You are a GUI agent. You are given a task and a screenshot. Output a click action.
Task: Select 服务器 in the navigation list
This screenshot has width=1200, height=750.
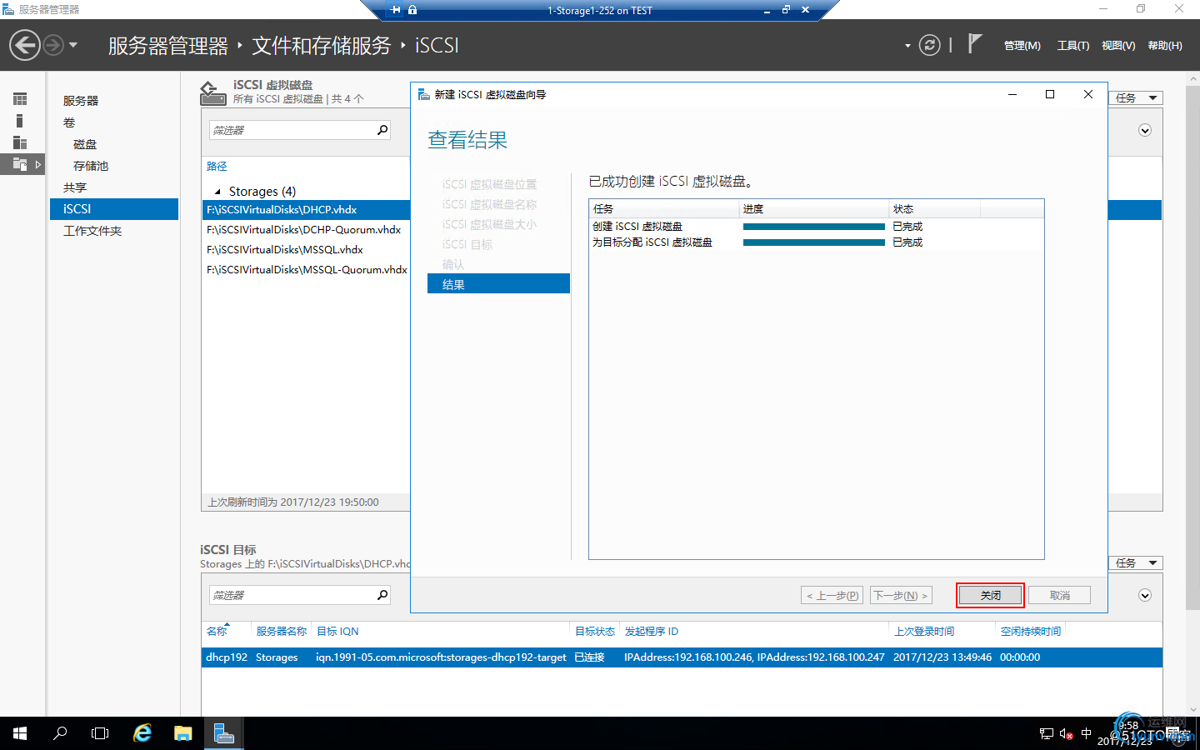click(81, 101)
